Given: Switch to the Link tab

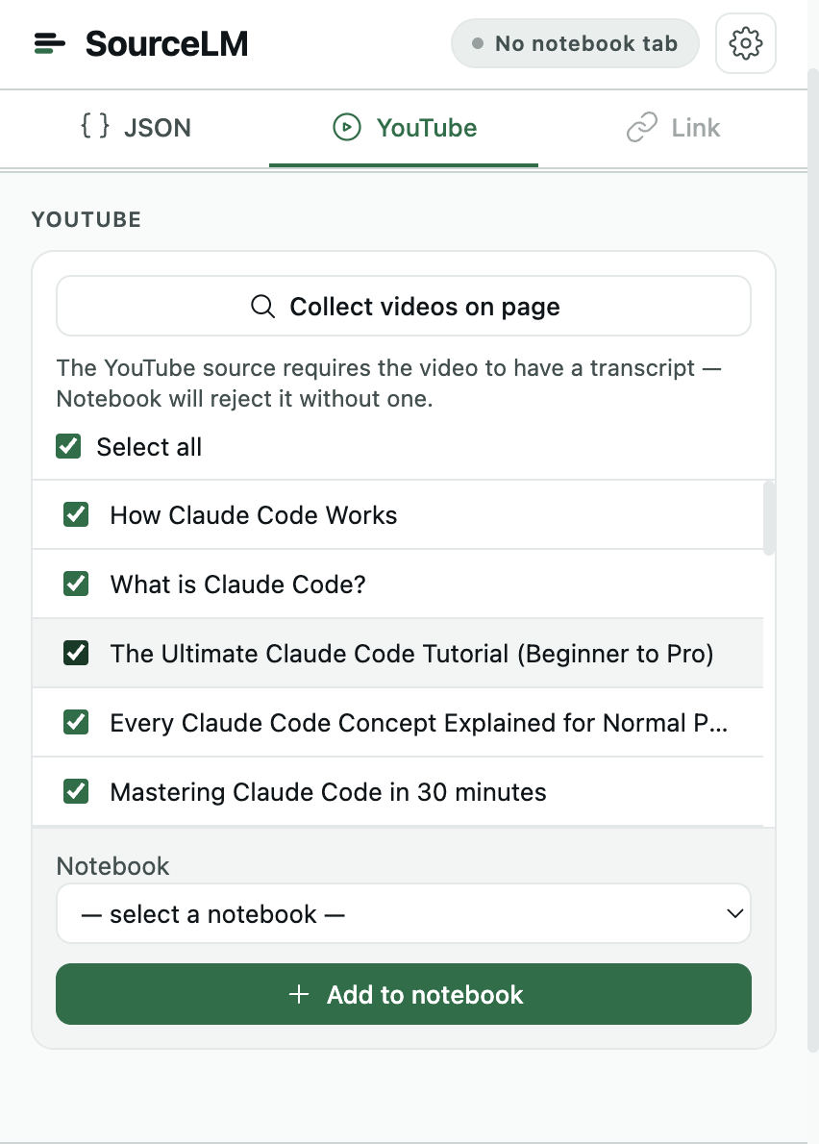Looking at the screenshot, I should [673, 128].
